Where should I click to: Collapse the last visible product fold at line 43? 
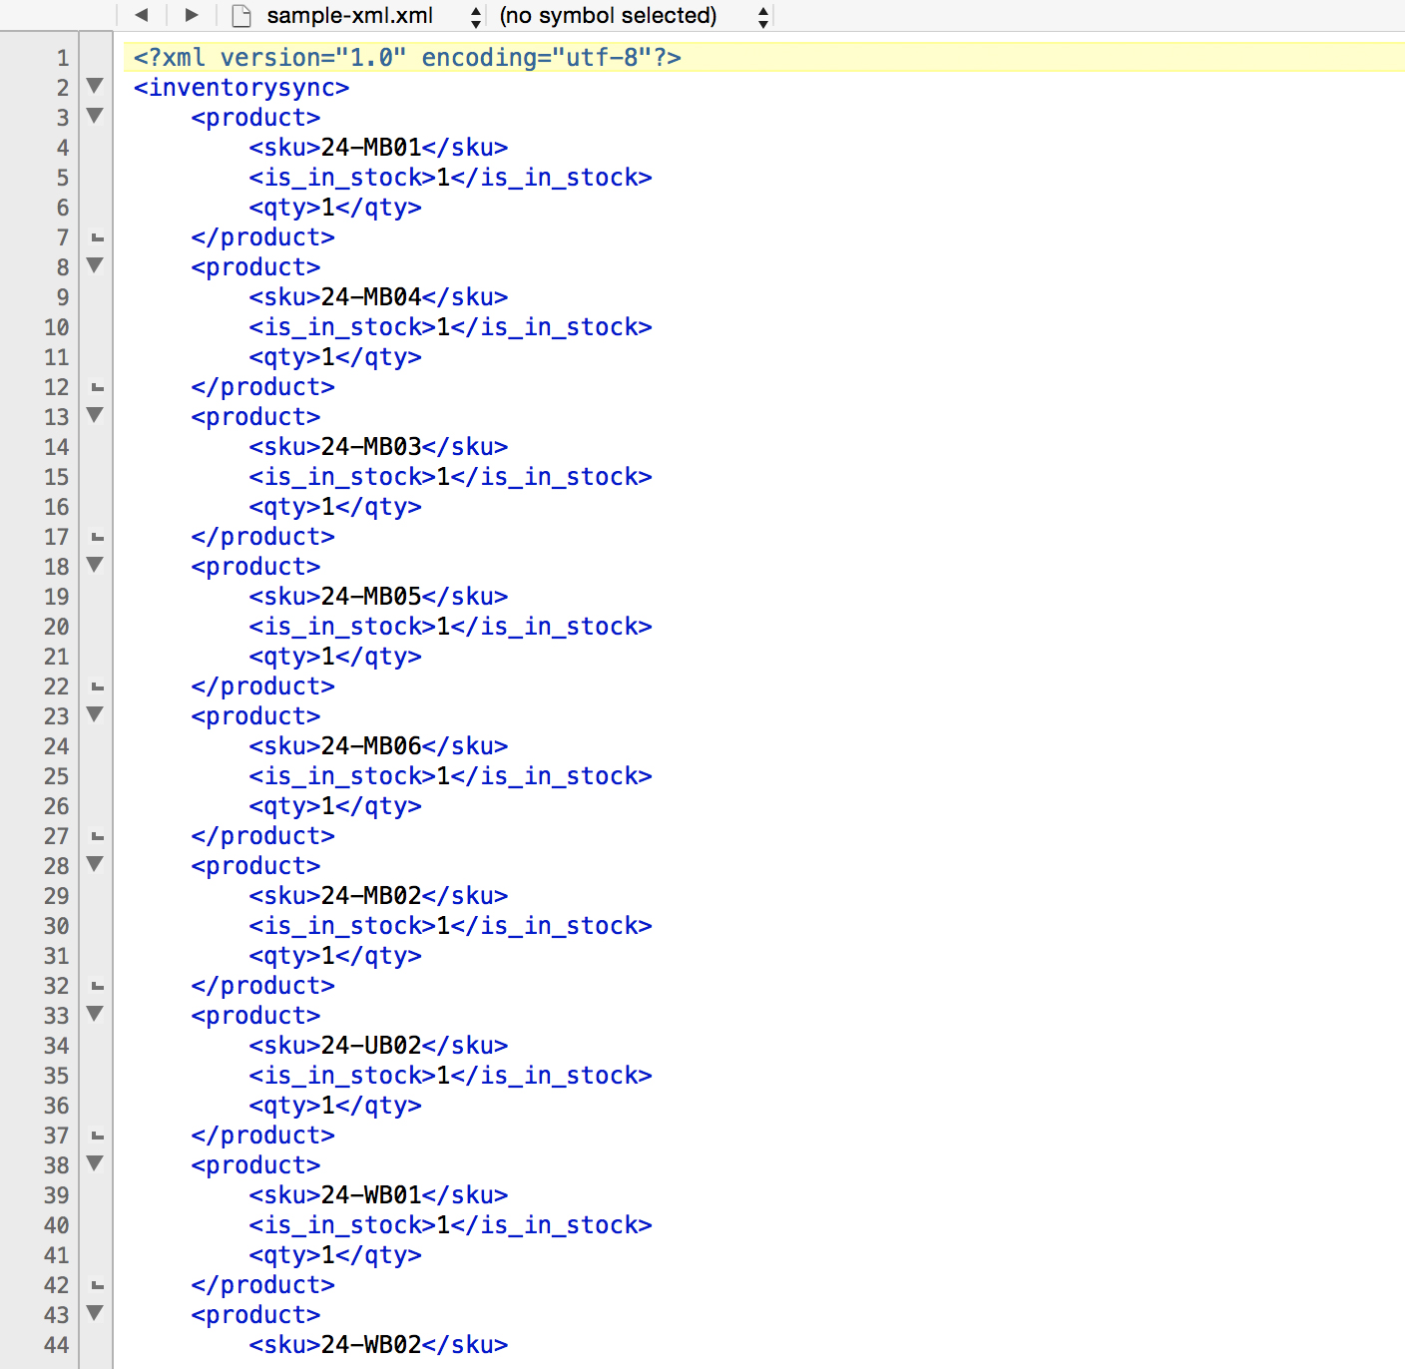pyautogui.click(x=94, y=1315)
